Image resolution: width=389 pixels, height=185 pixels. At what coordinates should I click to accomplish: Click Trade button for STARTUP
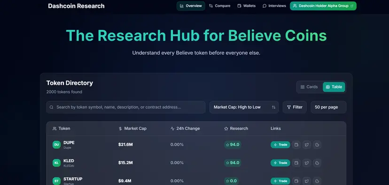click(x=280, y=181)
